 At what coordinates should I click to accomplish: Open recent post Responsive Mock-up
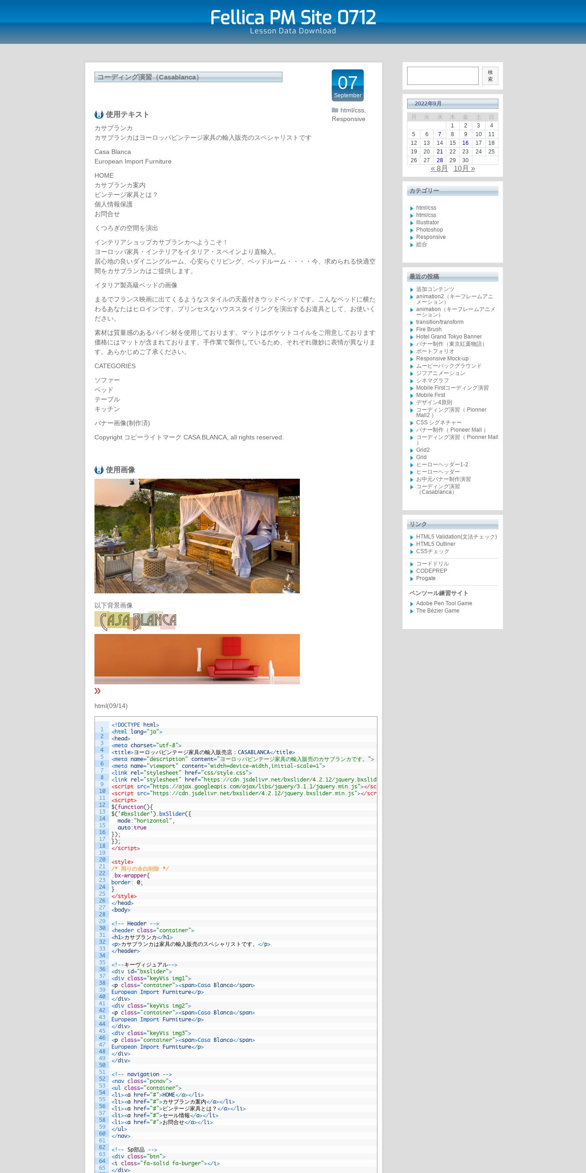click(x=442, y=359)
